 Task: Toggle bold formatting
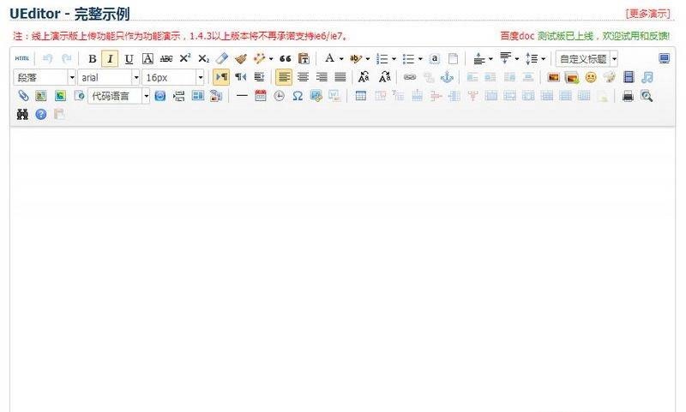[x=93, y=59]
